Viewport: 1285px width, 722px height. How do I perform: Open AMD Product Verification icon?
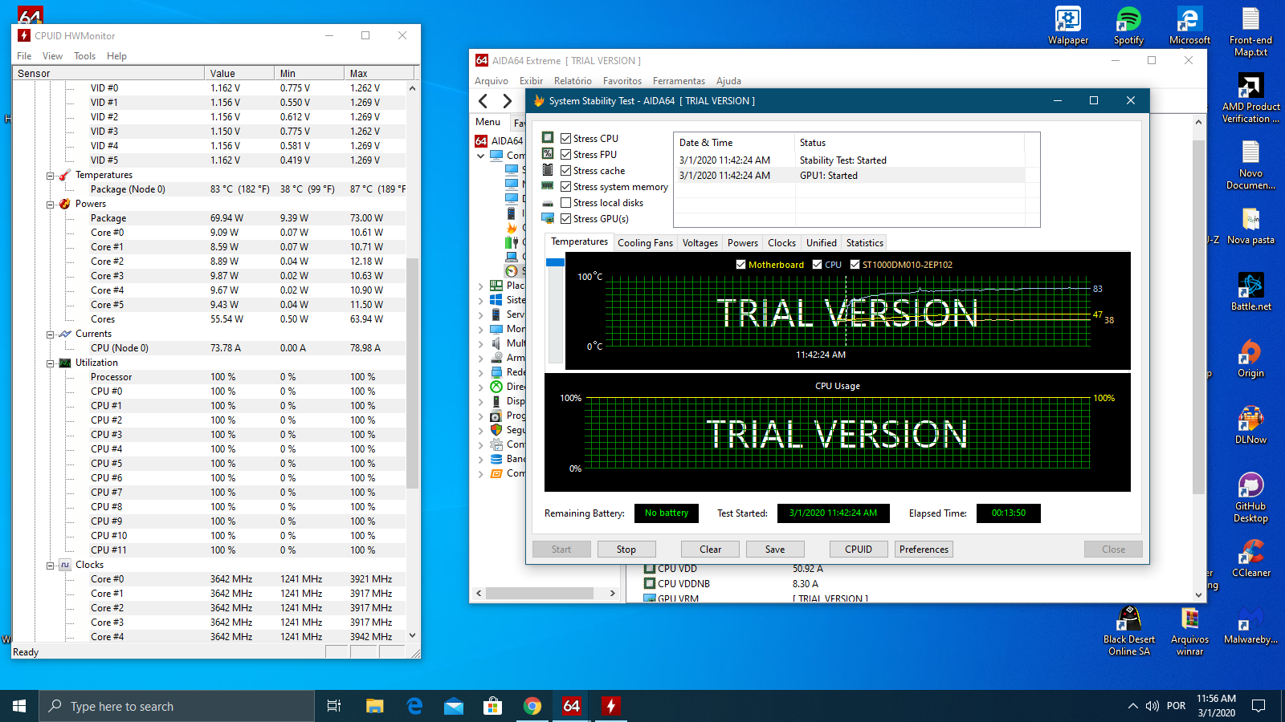point(1250,98)
